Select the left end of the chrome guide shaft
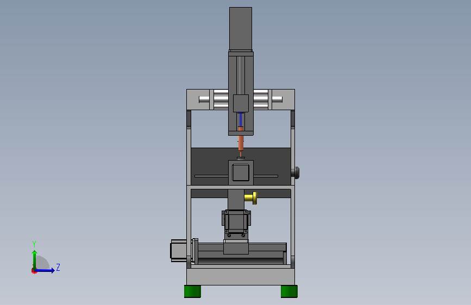The height and width of the screenshot is (305, 471). point(204,99)
